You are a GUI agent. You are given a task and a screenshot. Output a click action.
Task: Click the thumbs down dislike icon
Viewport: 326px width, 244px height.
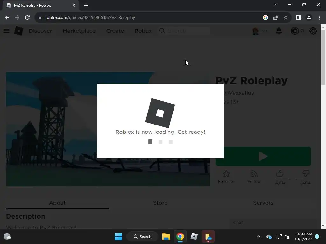[x=306, y=173]
